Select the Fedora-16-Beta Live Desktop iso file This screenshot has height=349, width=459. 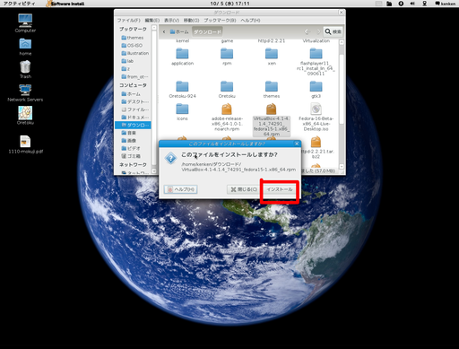tap(316, 118)
